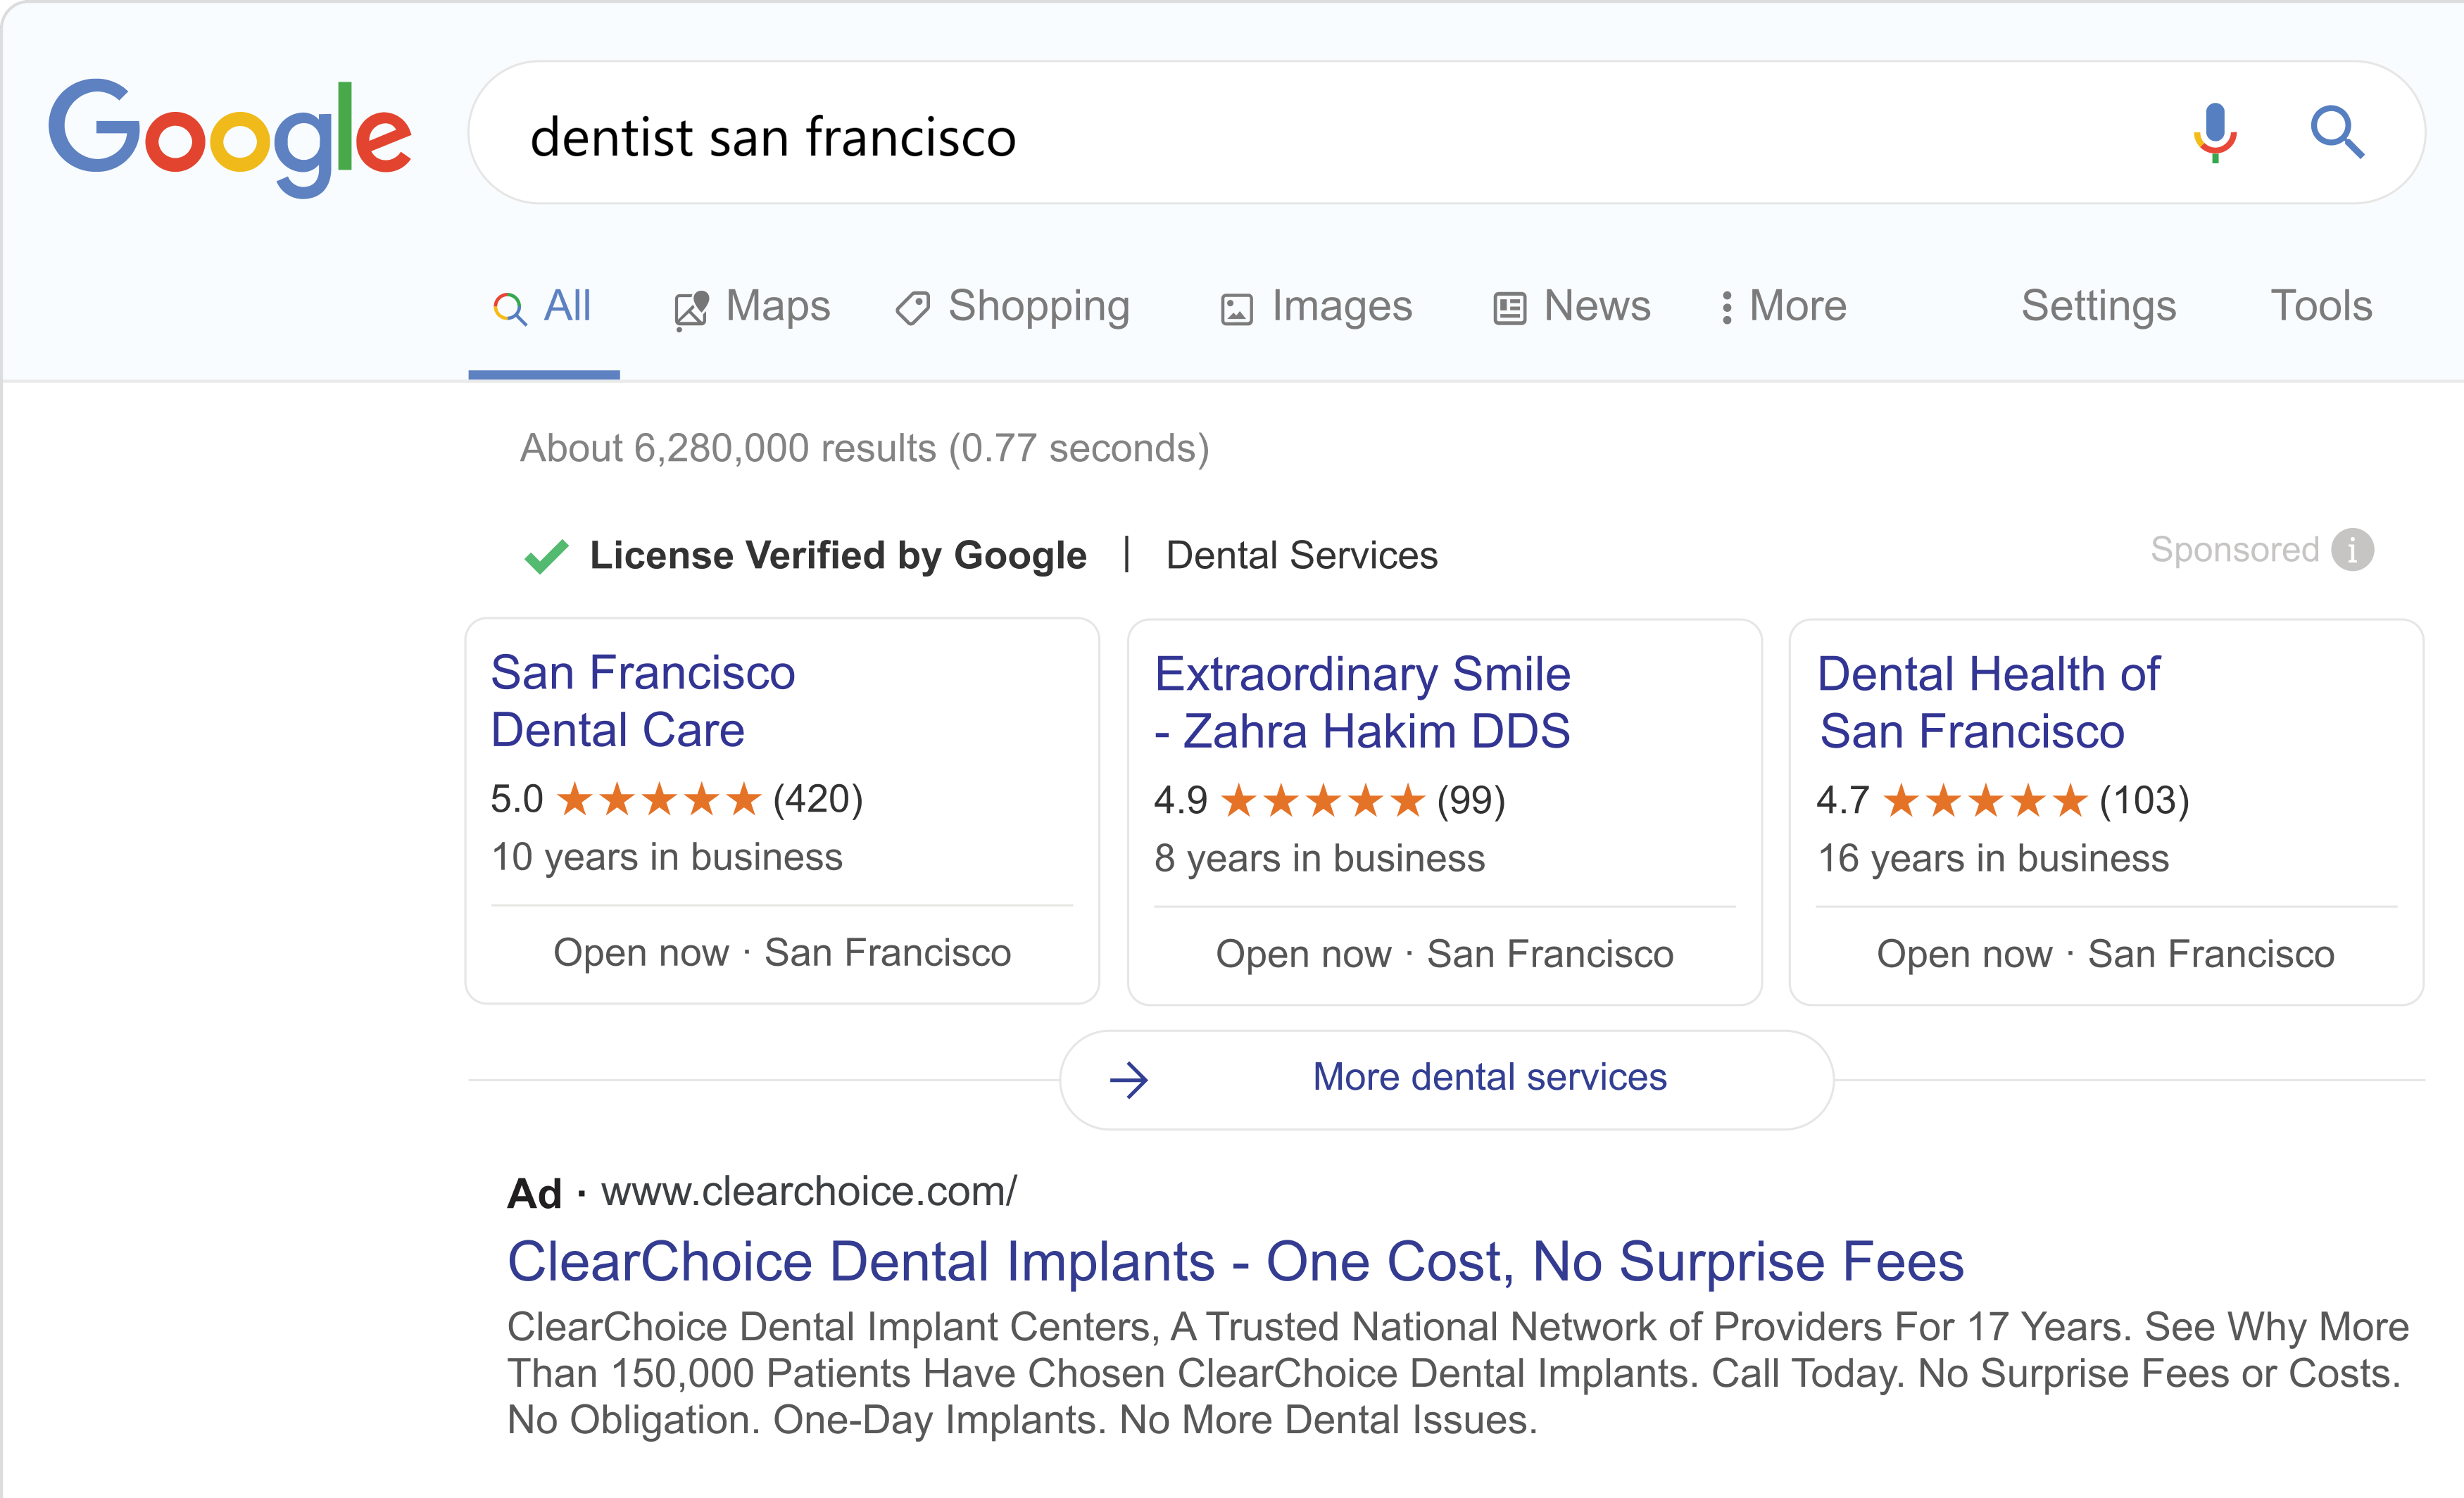Click the arrow inside More dental services pill
The image size is (2464, 1498).
tap(1130, 1078)
